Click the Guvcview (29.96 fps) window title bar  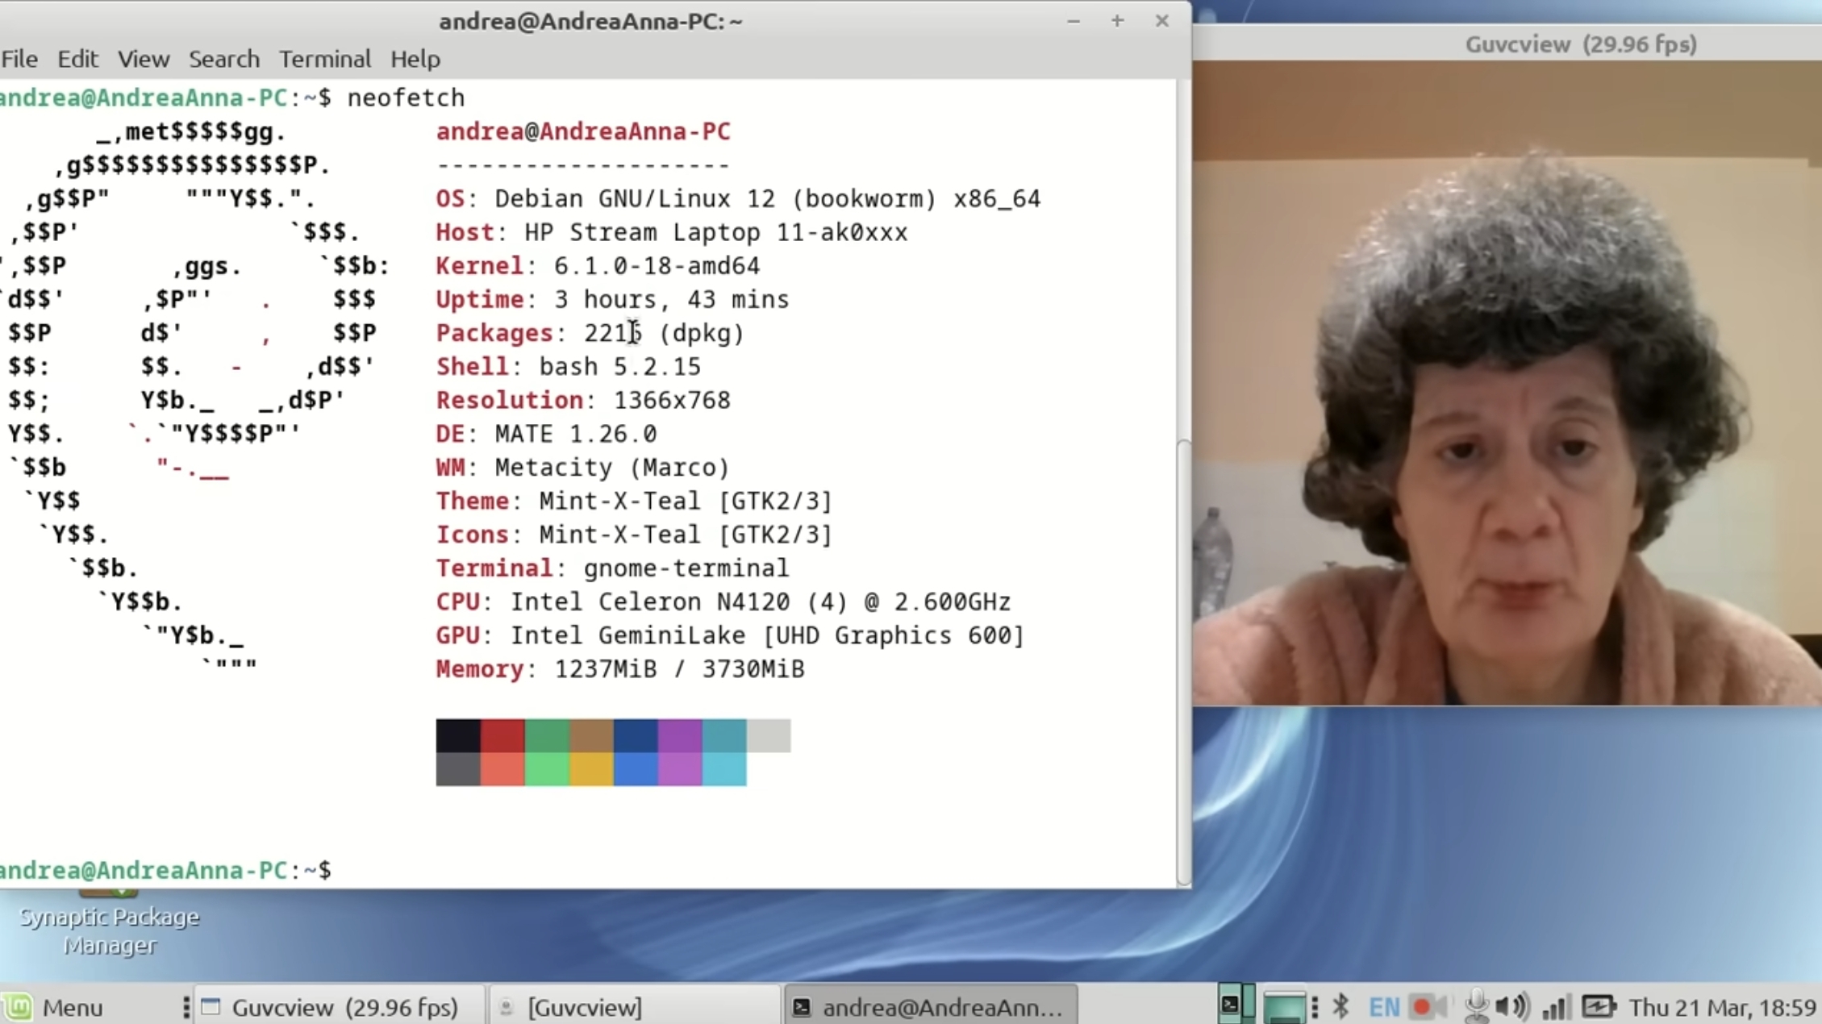pyautogui.click(x=1507, y=44)
